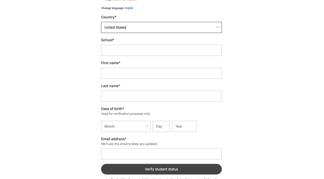Click the School* field label
Image resolution: width=324 pixels, height=179 pixels.
tap(108, 40)
